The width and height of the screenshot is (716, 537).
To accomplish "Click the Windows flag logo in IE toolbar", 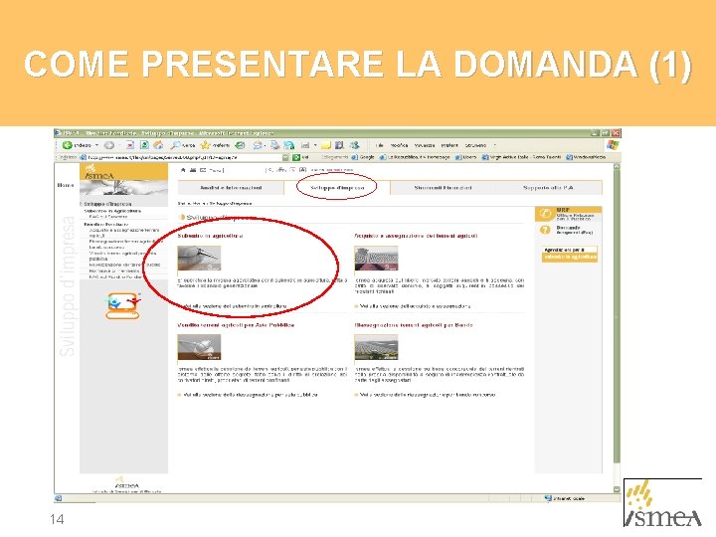I will click(613, 145).
